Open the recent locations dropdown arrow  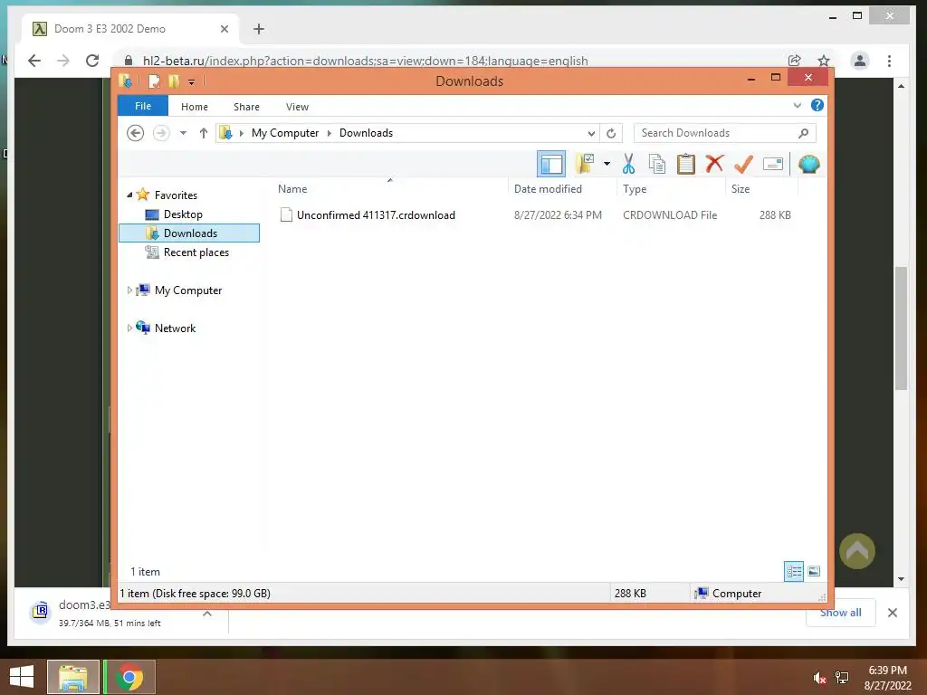pyautogui.click(x=183, y=133)
